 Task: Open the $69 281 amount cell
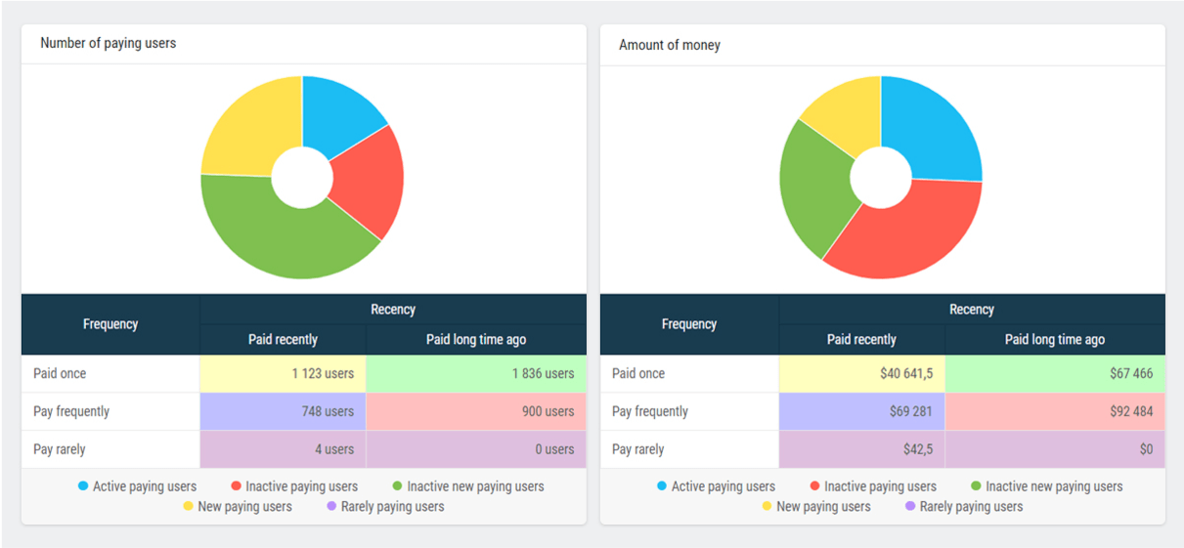(861, 411)
